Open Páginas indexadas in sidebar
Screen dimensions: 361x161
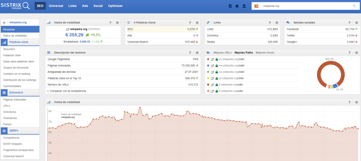point(15,100)
